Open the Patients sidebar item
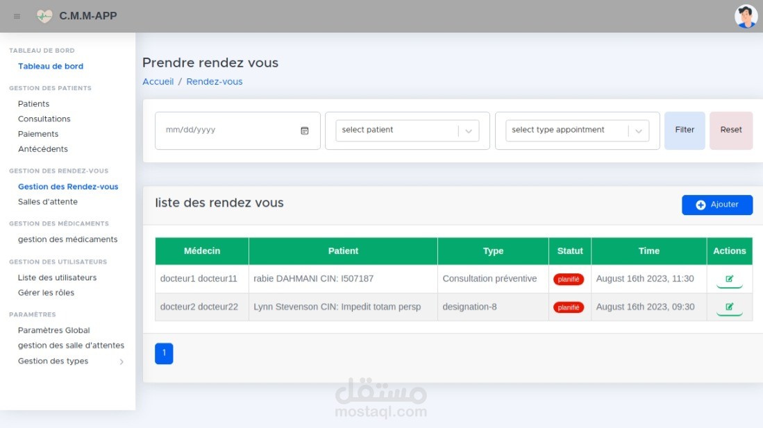This screenshot has height=428, width=763. (x=33, y=103)
